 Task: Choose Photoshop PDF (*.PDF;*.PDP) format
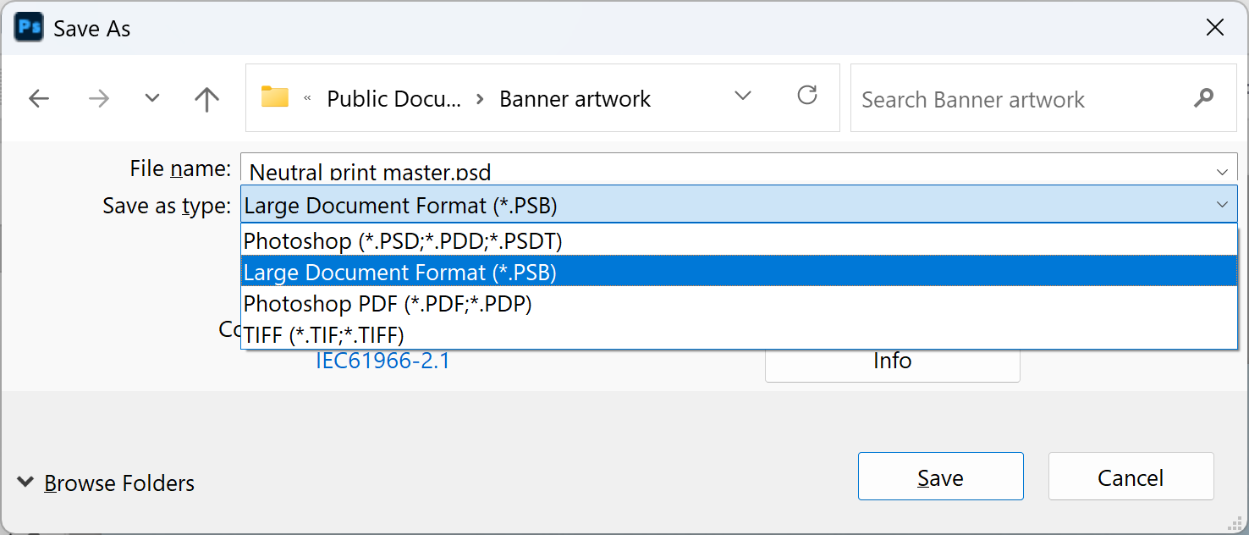(739, 303)
